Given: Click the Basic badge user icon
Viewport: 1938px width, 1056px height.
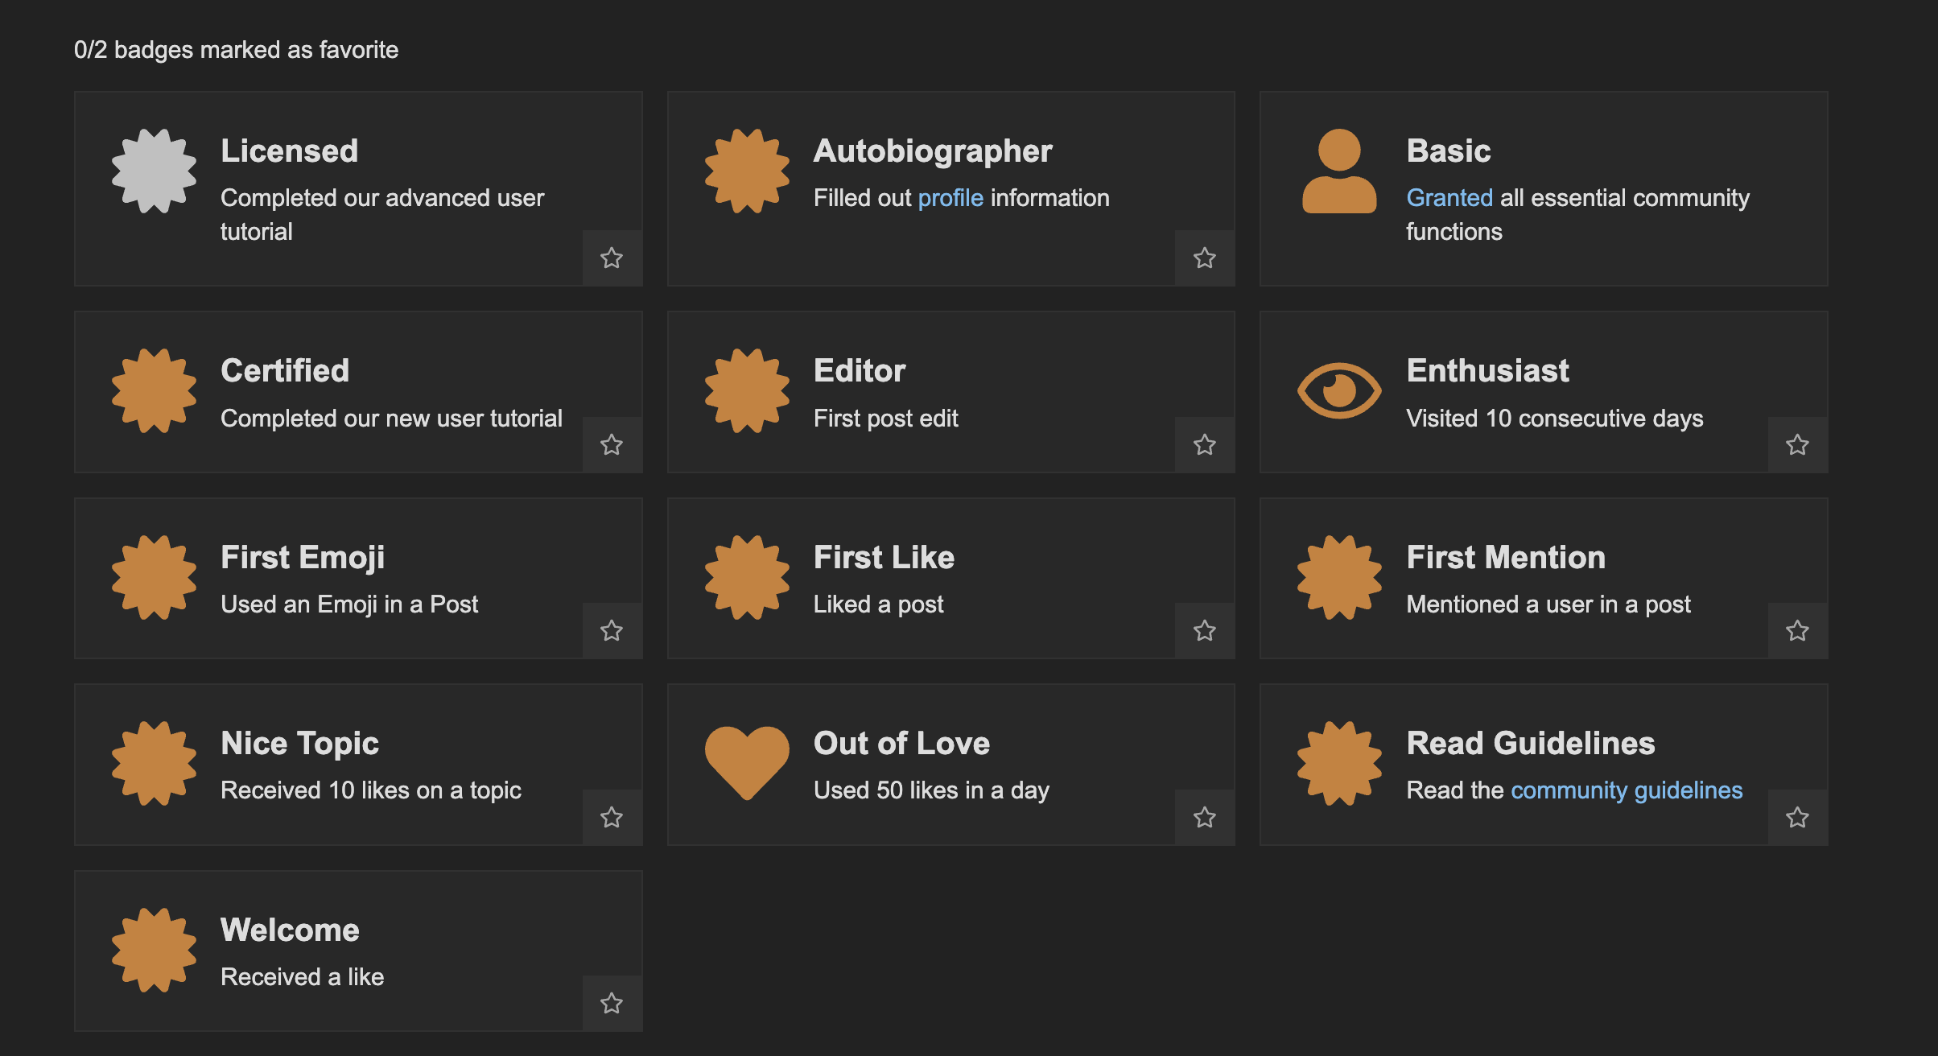Looking at the screenshot, I should 1339,171.
